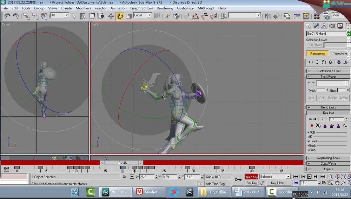Click Play Animation button
This screenshot has height=199, width=351.
(x=309, y=177)
